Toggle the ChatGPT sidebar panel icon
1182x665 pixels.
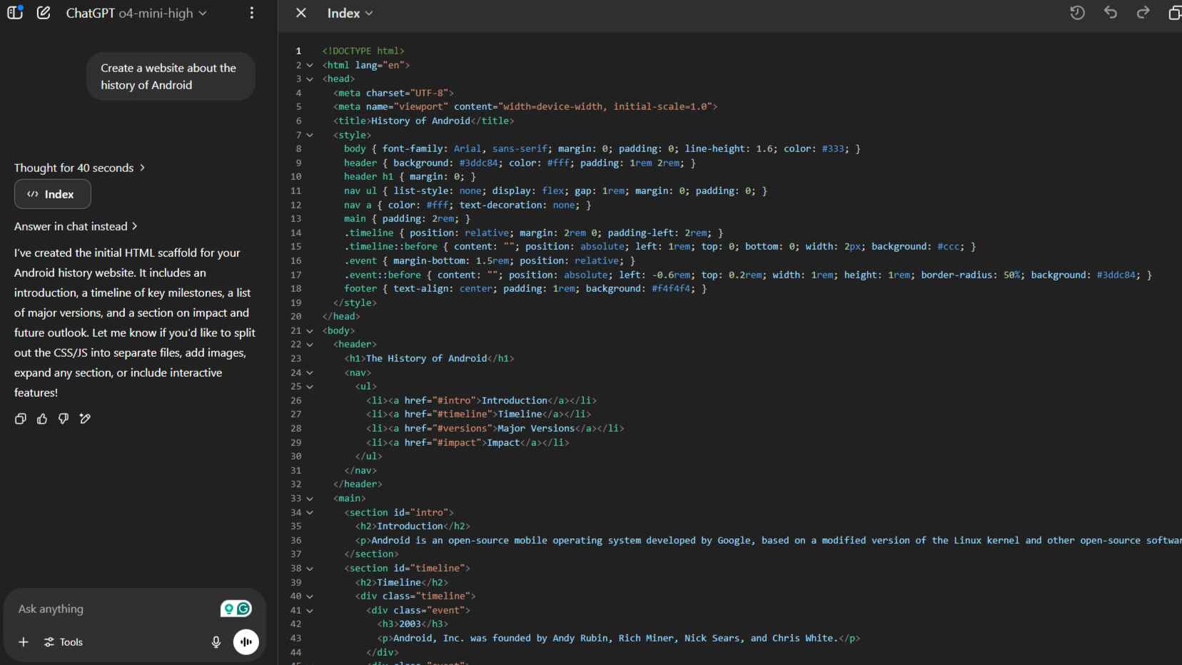(x=15, y=12)
